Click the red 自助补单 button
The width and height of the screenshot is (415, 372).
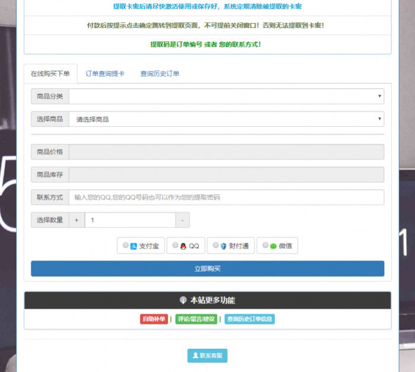pos(154,319)
